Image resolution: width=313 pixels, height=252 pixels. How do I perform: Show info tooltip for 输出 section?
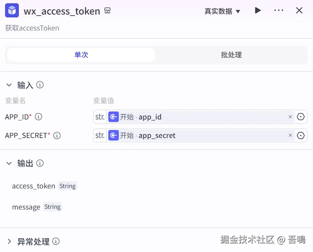click(40, 163)
